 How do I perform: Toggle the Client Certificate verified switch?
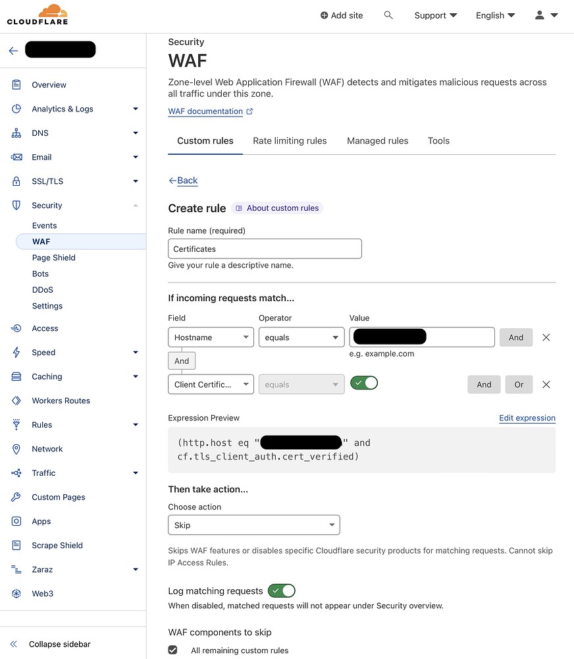pyautogui.click(x=364, y=382)
